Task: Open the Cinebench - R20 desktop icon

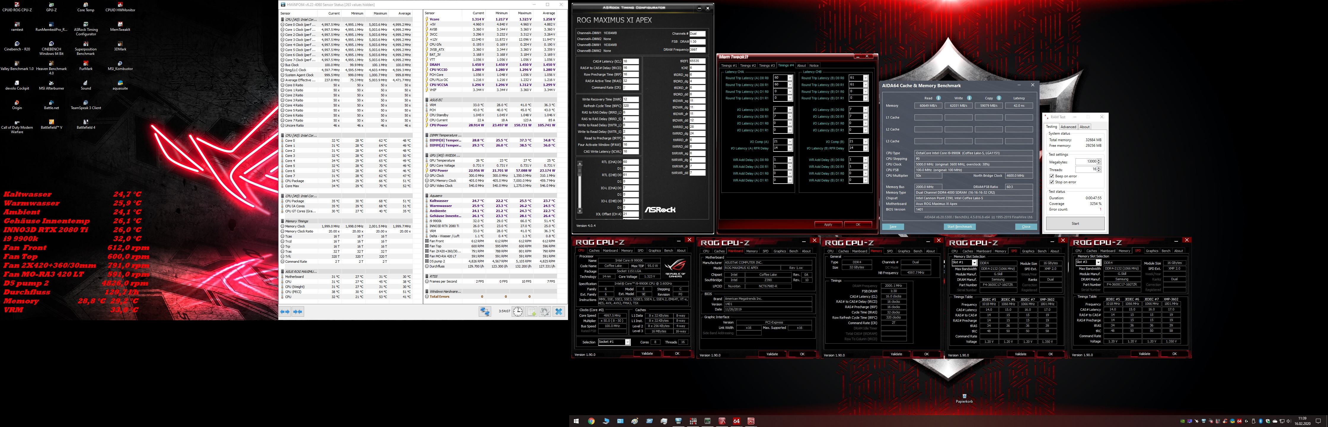Action: point(17,46)
